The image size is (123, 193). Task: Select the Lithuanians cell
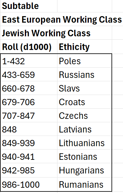84,143
